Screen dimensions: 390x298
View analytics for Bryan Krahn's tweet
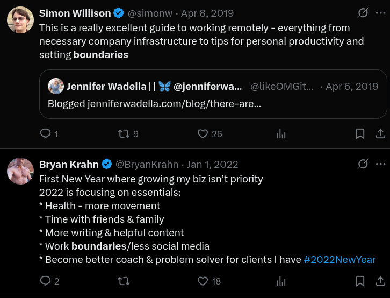tap(281, 281)
